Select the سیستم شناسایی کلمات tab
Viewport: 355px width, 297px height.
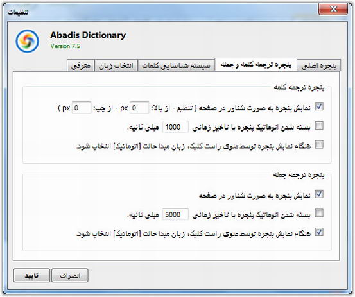click(x=176, y=65)
